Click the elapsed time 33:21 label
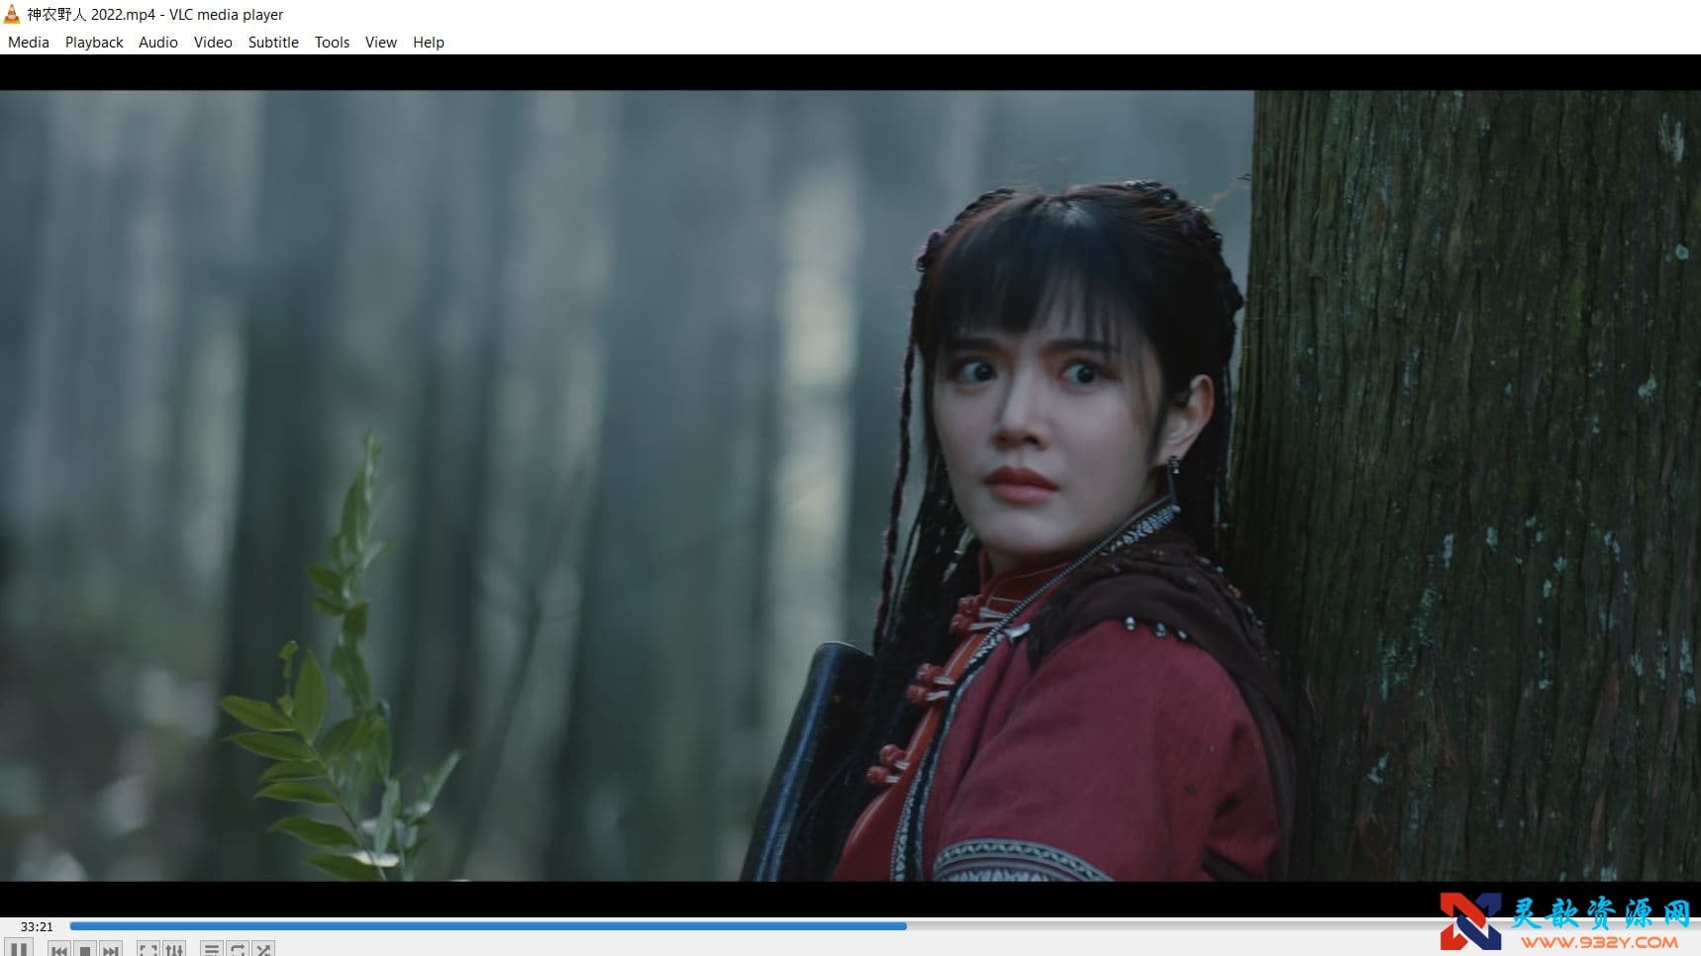The width and height of the screenshot is (1701, 956). (x=37, y=927)
